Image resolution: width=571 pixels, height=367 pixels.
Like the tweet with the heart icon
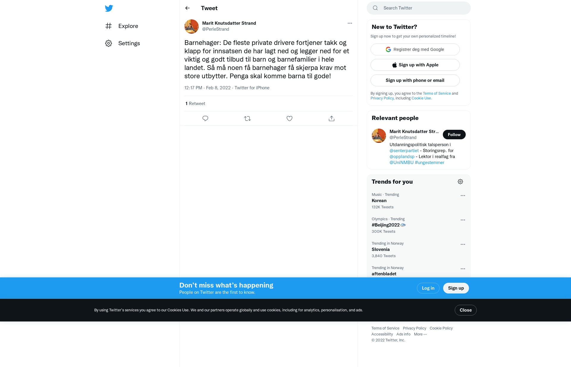pyautogui.click(x=289, y=118)
